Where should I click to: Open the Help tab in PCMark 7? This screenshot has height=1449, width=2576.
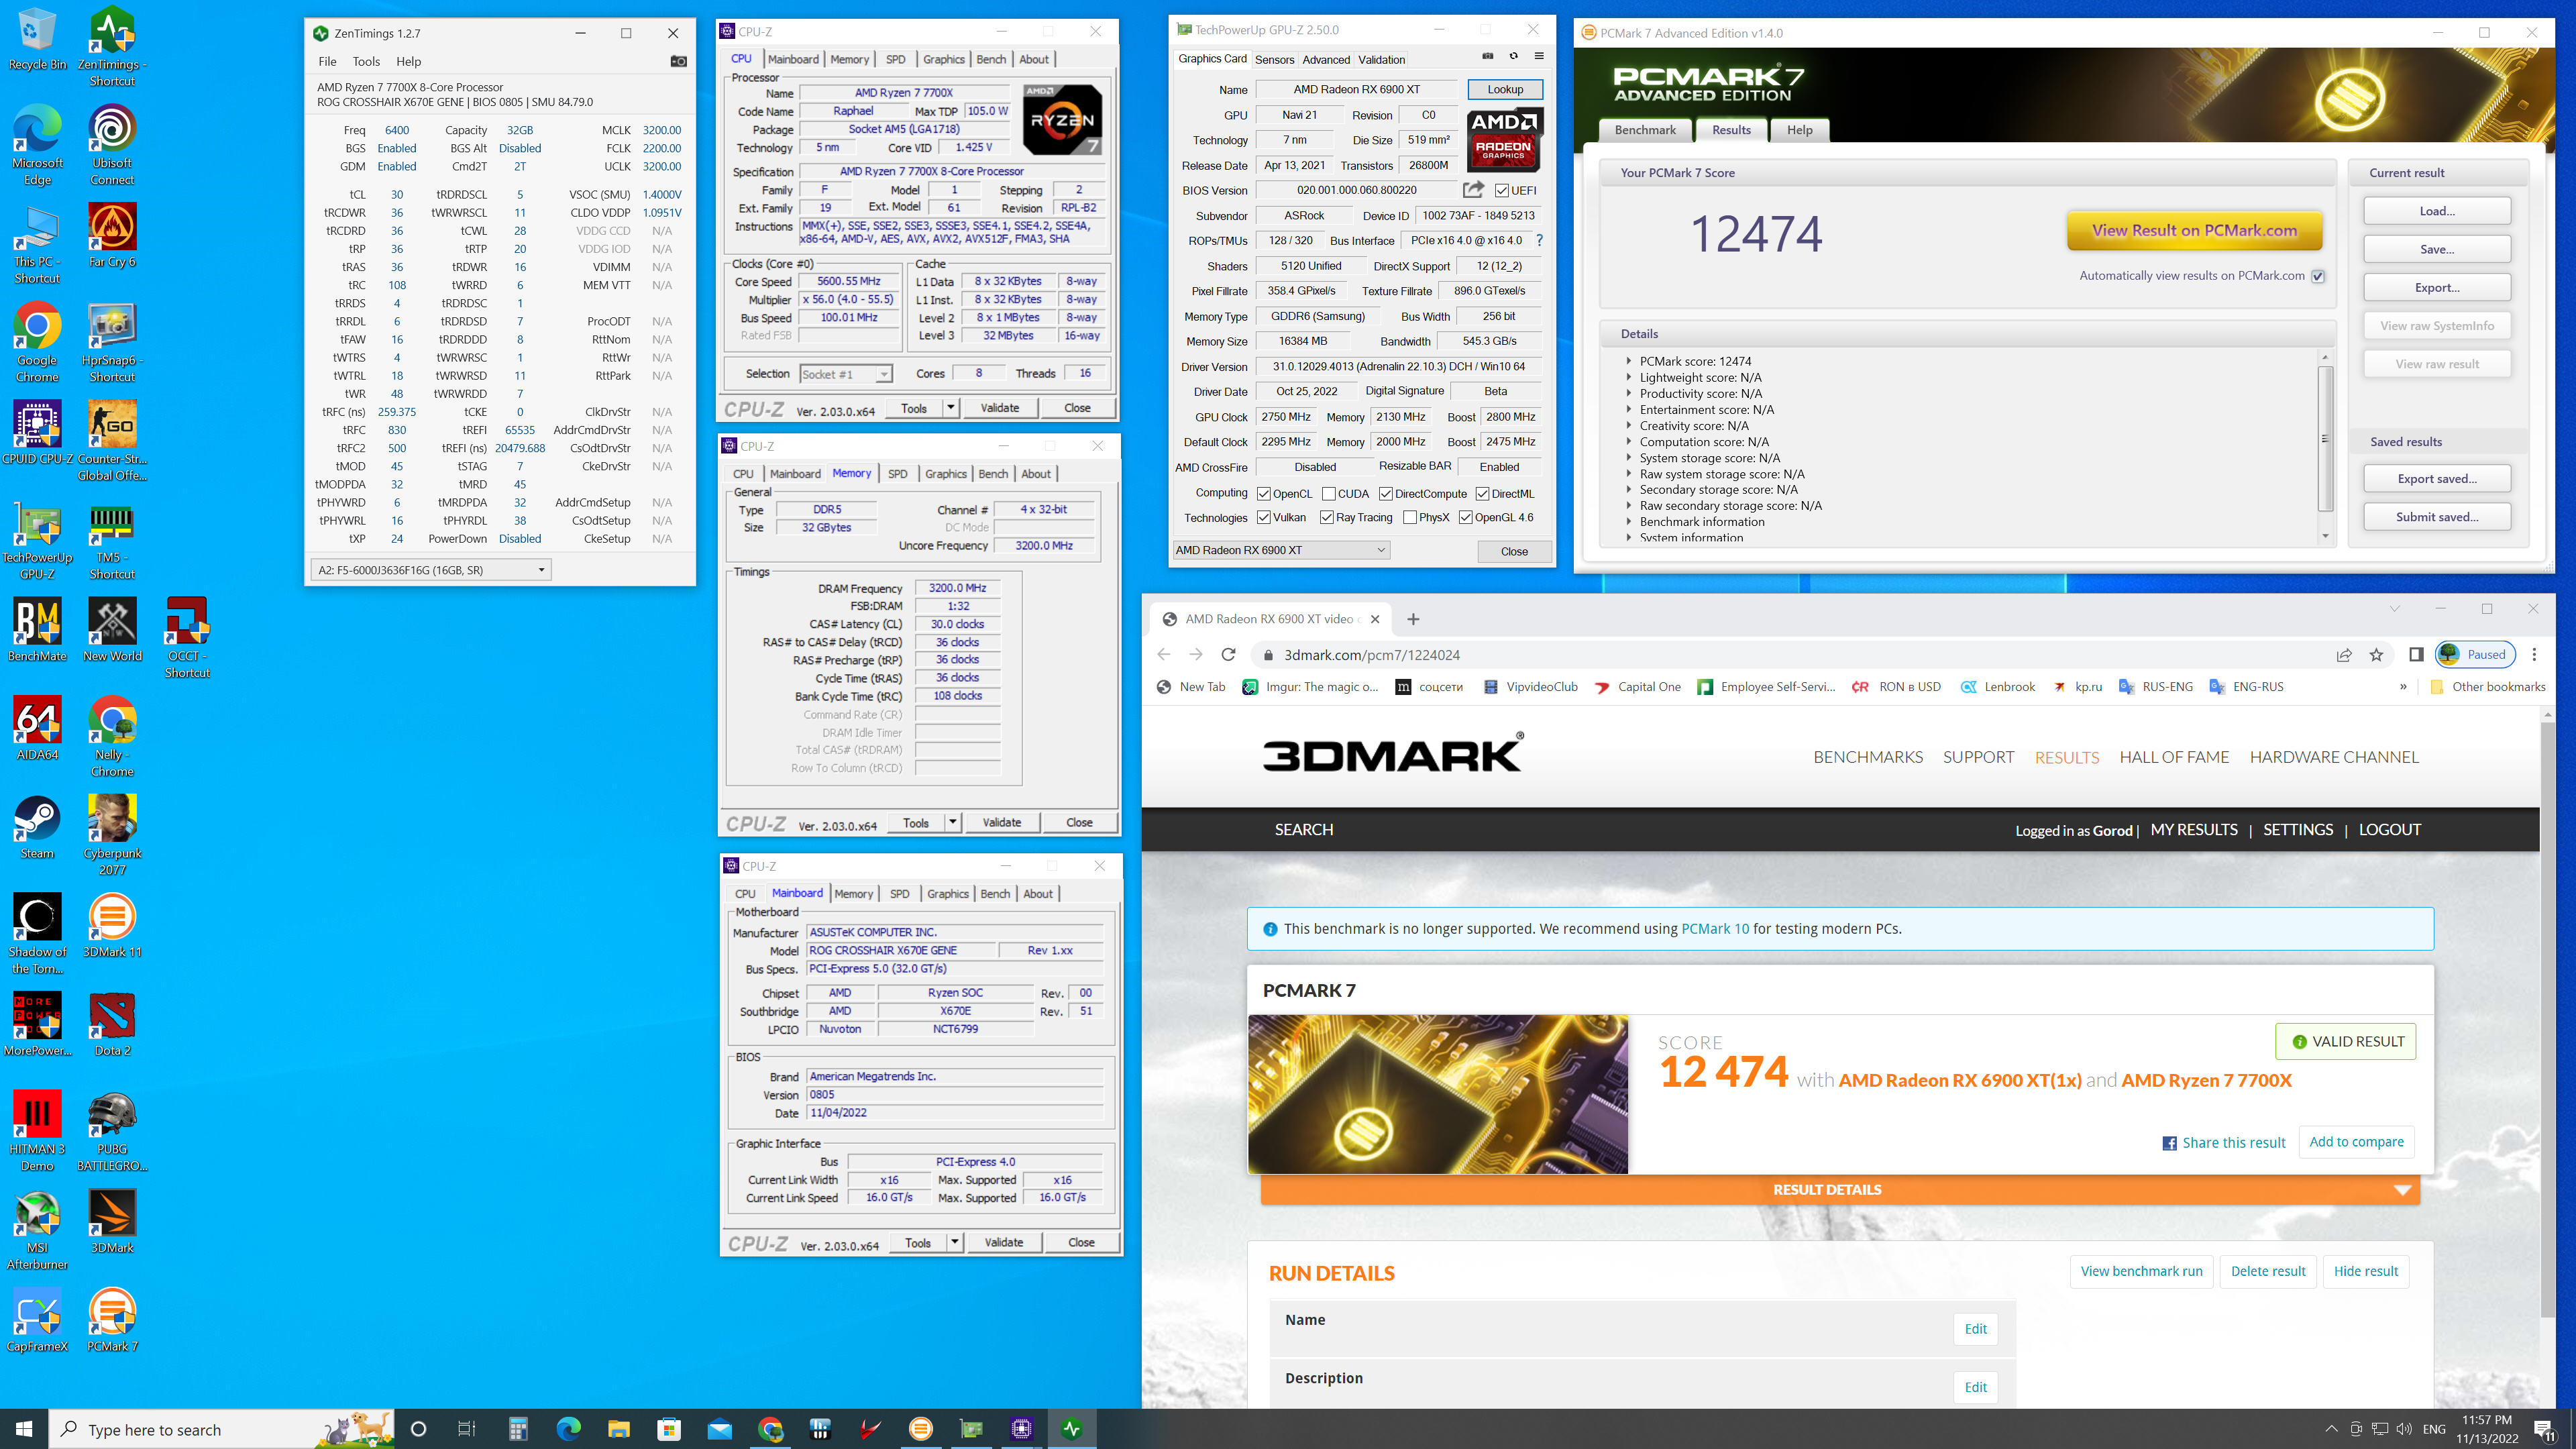coord(1799,130)
